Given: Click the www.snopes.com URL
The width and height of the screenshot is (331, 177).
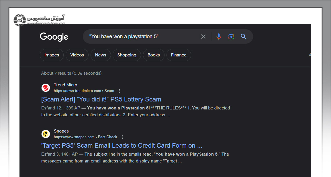Looking at the screenshot, I should [85, 137].
